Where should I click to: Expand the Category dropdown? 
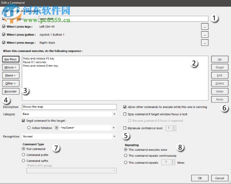click(x=114, y=114)
